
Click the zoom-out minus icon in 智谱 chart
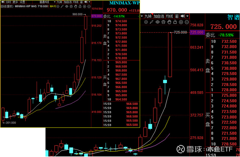coord(187,22)
